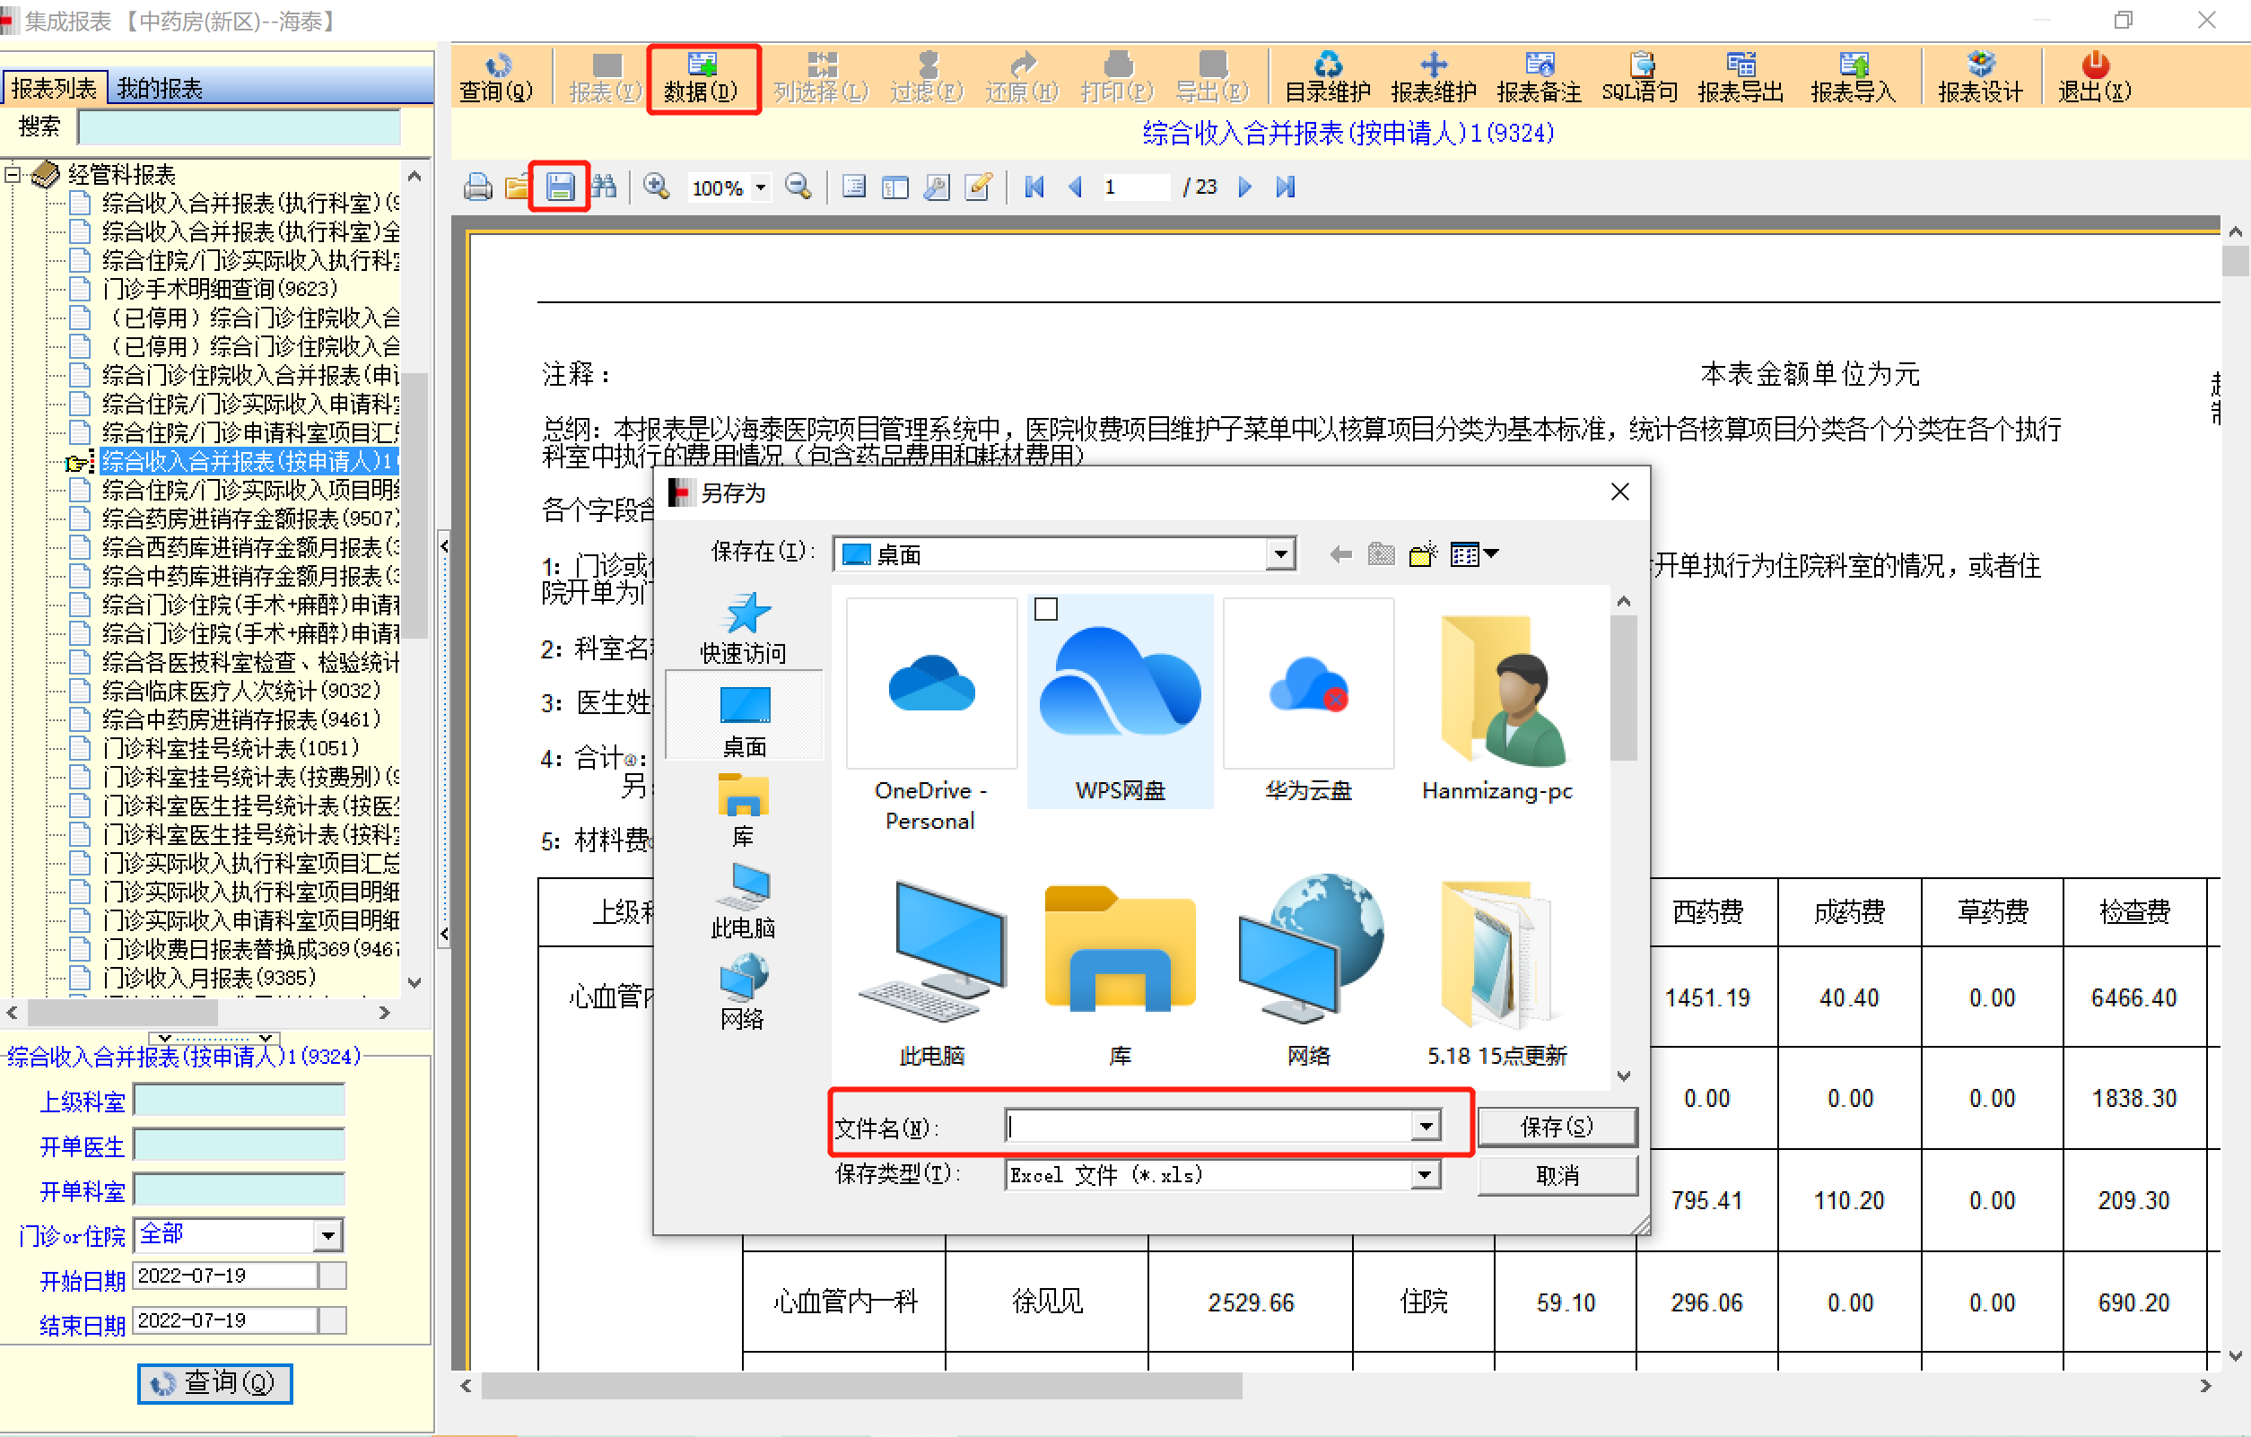This screenshot has width=2251, height=1437.
Task: Open 数据(D) in top toolbar
Action: tap(702, 77)
